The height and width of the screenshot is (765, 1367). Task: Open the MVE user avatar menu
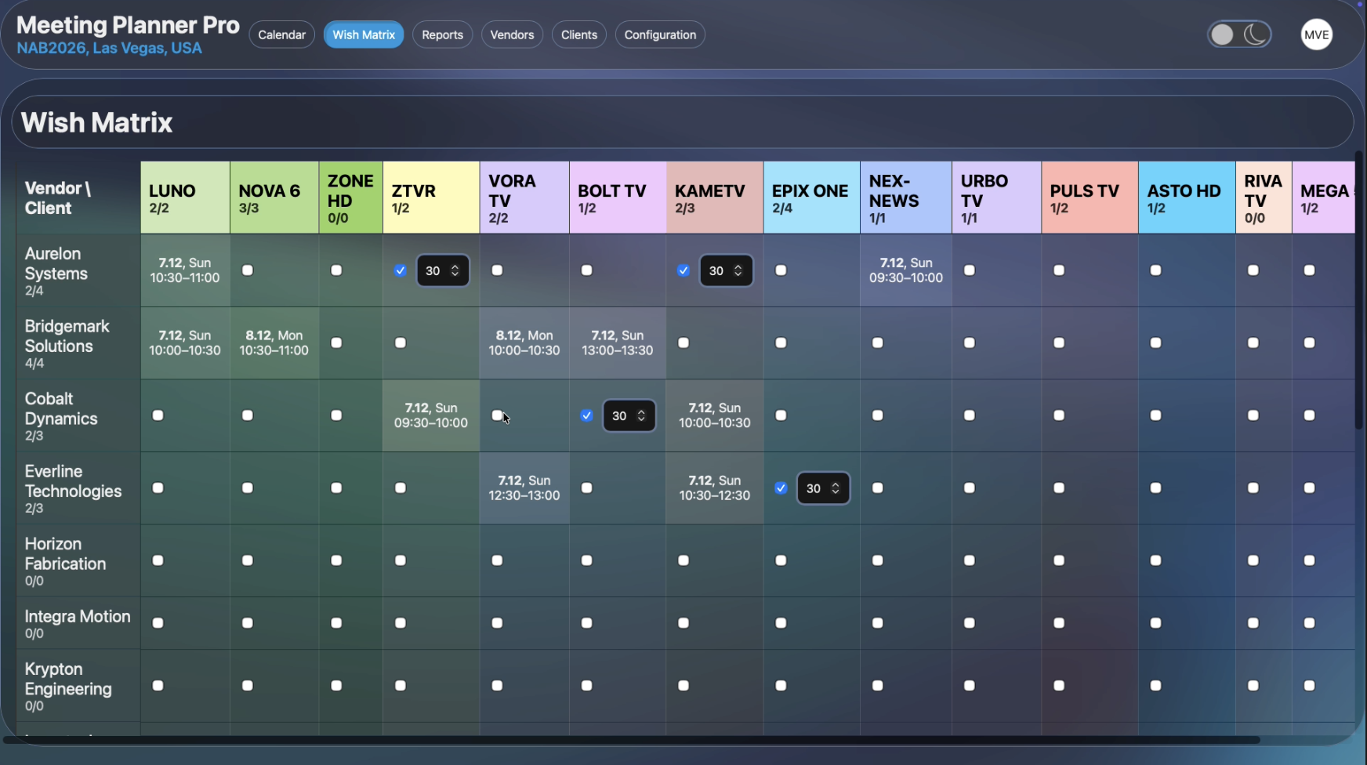click(x=1317, y=34)
